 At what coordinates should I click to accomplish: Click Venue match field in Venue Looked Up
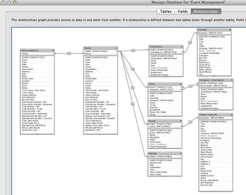tap(37, 54)
